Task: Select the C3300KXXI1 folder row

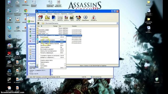Action: click(59, 32)
